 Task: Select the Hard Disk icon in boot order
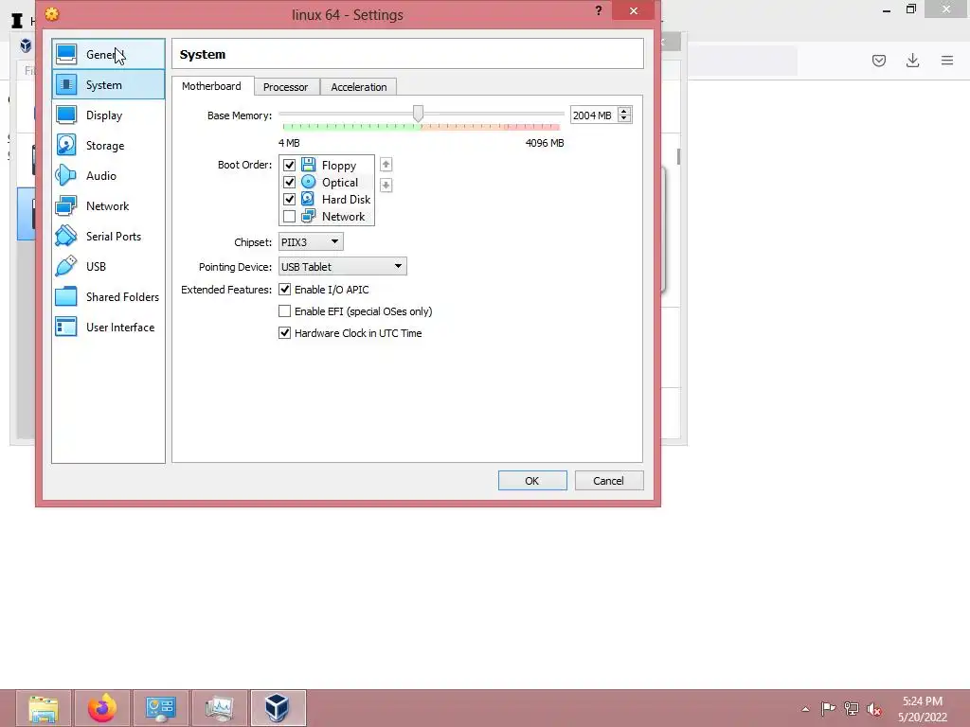pyautogui.click(x=308, y=199)
